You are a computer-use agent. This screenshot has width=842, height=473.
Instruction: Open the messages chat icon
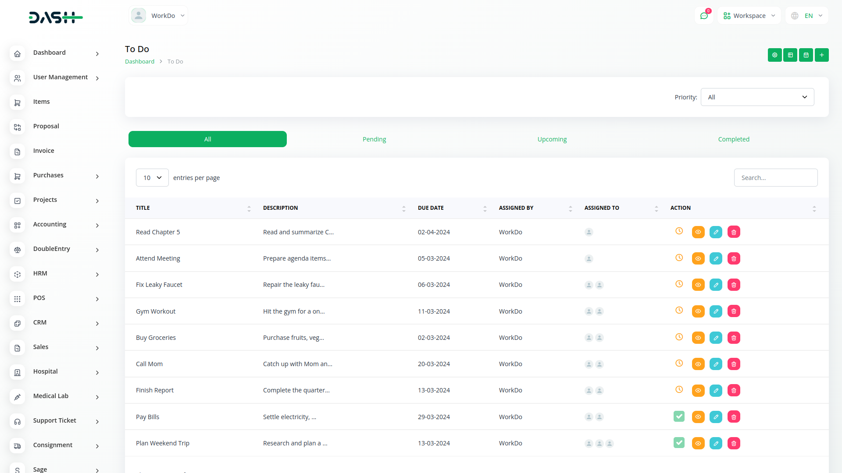pyautogui.click(x=704, y=16)
